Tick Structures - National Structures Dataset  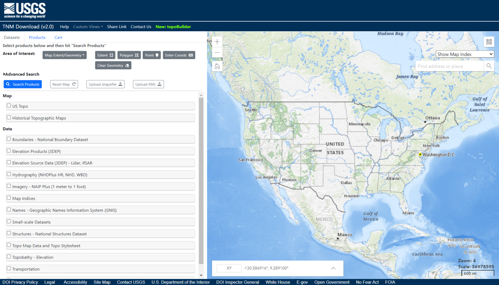point(9,233)
